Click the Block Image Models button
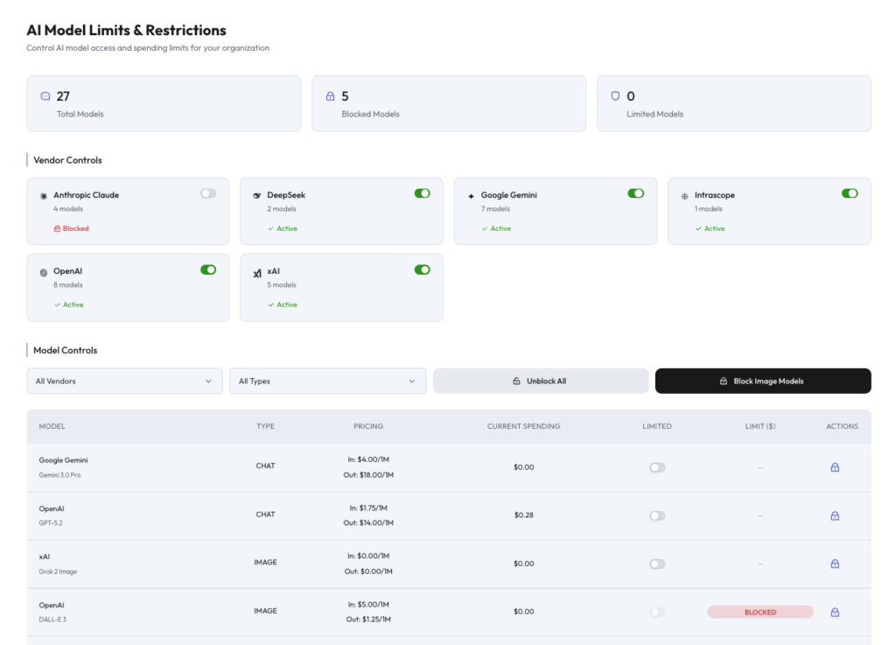The height and width of the screenshot is (645, 896). 762,381
